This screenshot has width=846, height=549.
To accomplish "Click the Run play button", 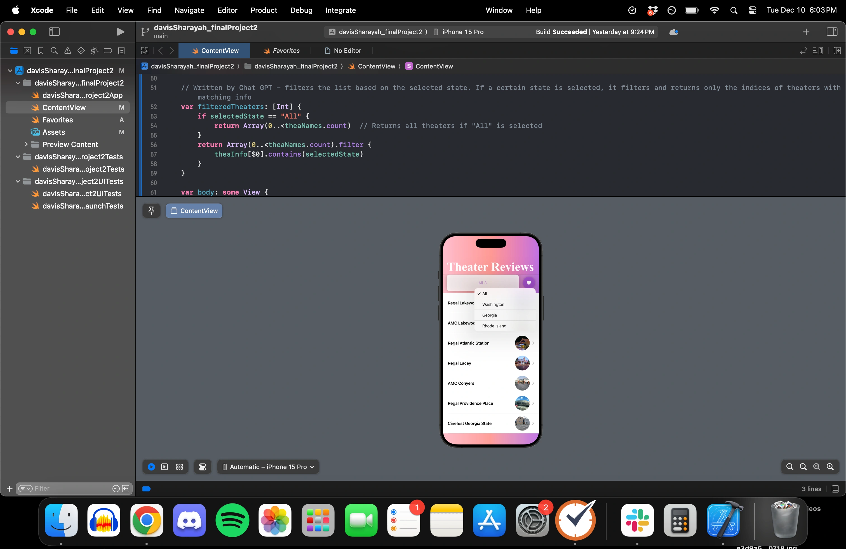I will pyautogui.click(x=121, y=32).
